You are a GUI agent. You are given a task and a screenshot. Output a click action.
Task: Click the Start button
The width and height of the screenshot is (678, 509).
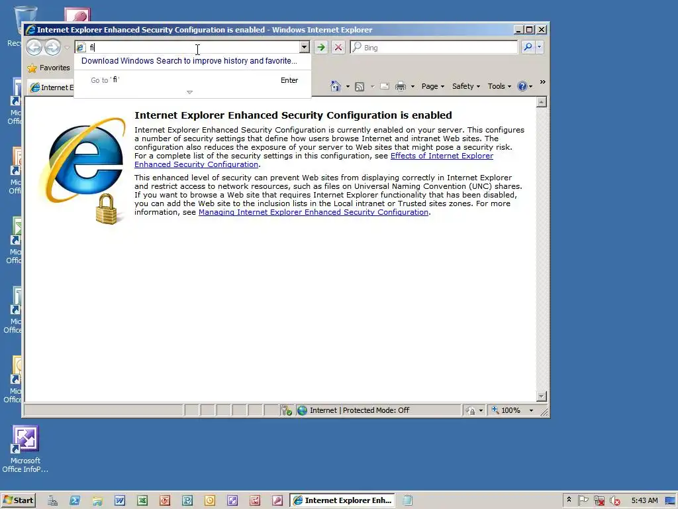pyautogui.click(x=18, y=500)
